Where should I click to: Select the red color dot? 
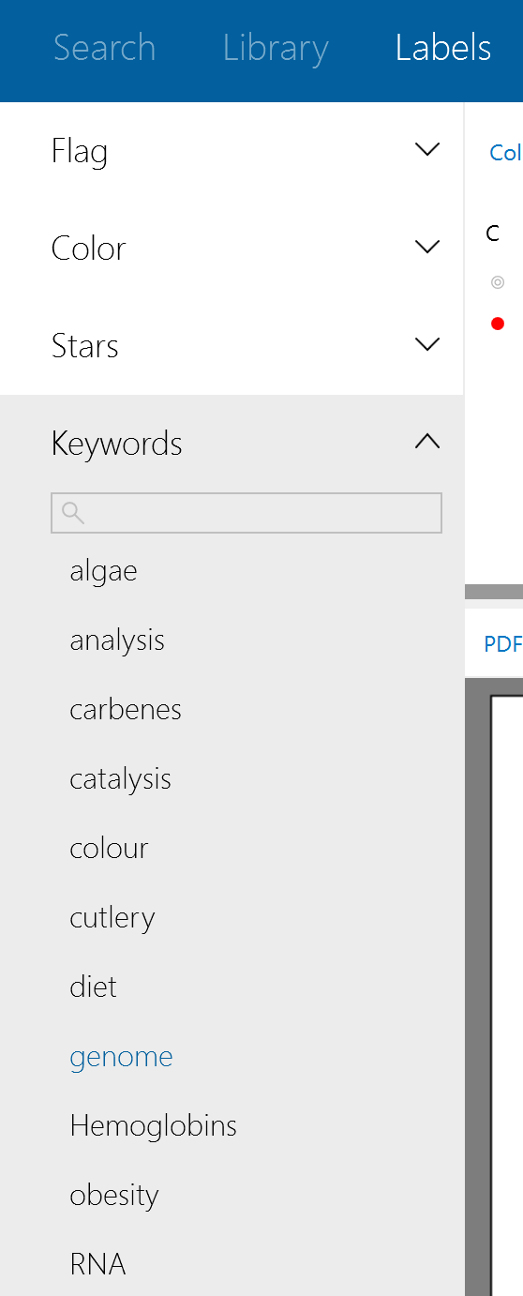[x=498, y=324]
